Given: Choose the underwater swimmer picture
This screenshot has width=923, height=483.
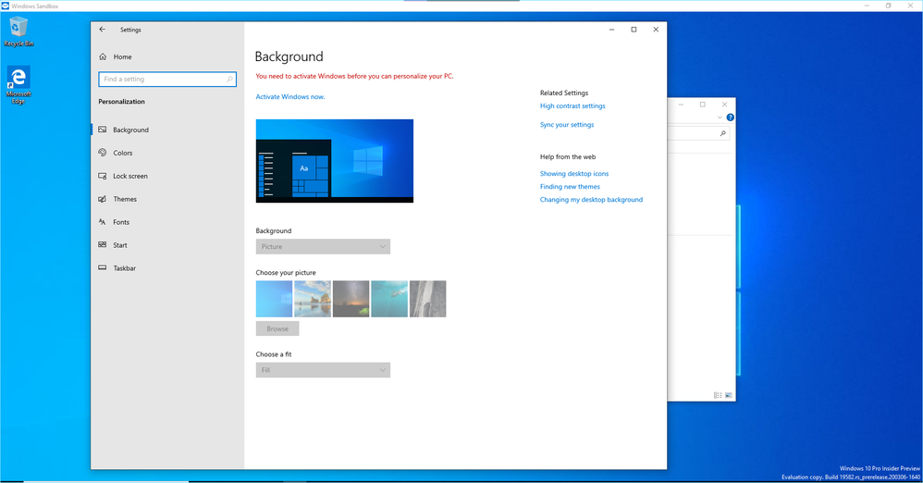Looking at the screenshot, I should point(389,299).
